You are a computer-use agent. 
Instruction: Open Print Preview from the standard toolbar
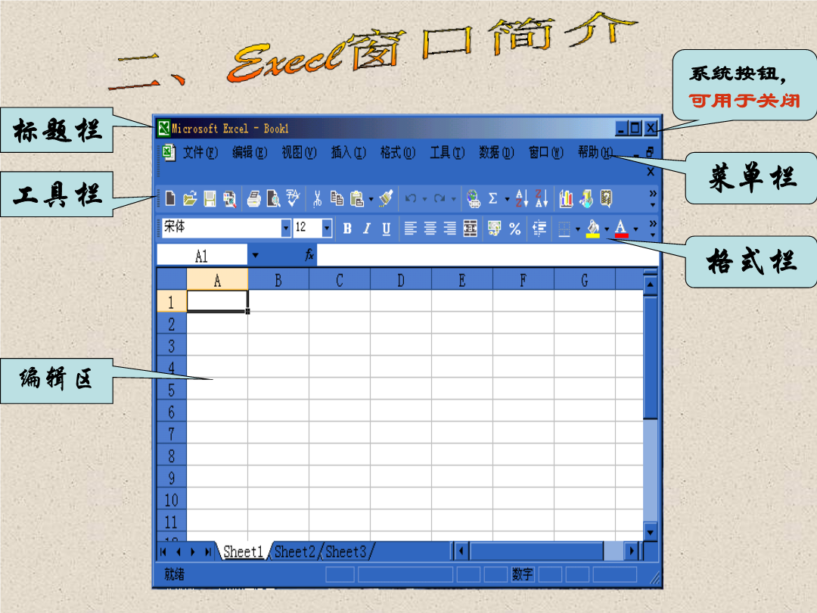coord(273,198)
